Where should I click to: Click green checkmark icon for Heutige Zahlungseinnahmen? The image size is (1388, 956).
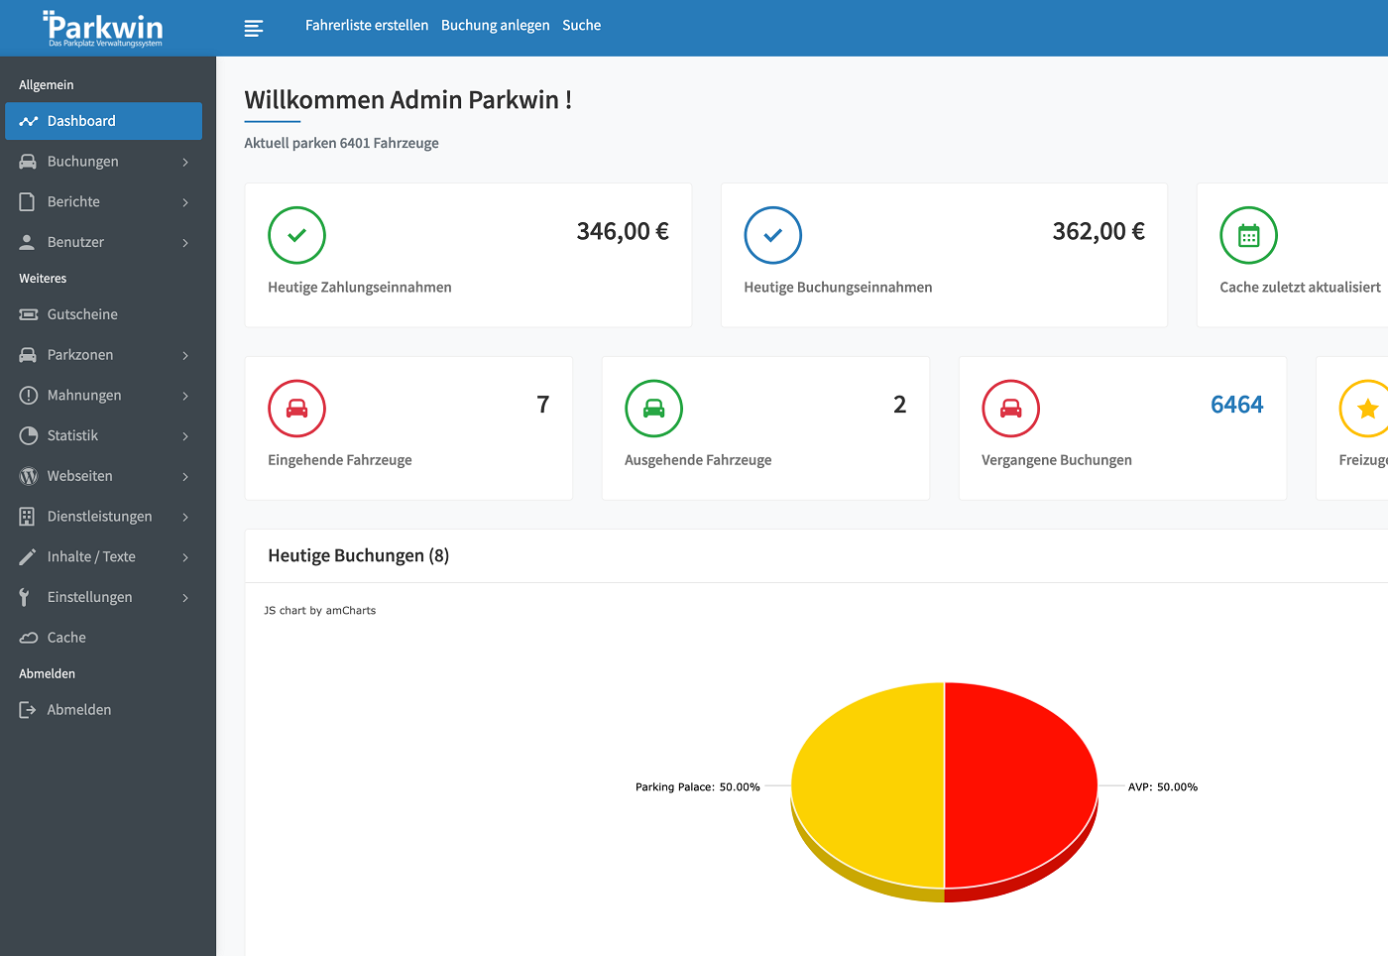point(296,235)
